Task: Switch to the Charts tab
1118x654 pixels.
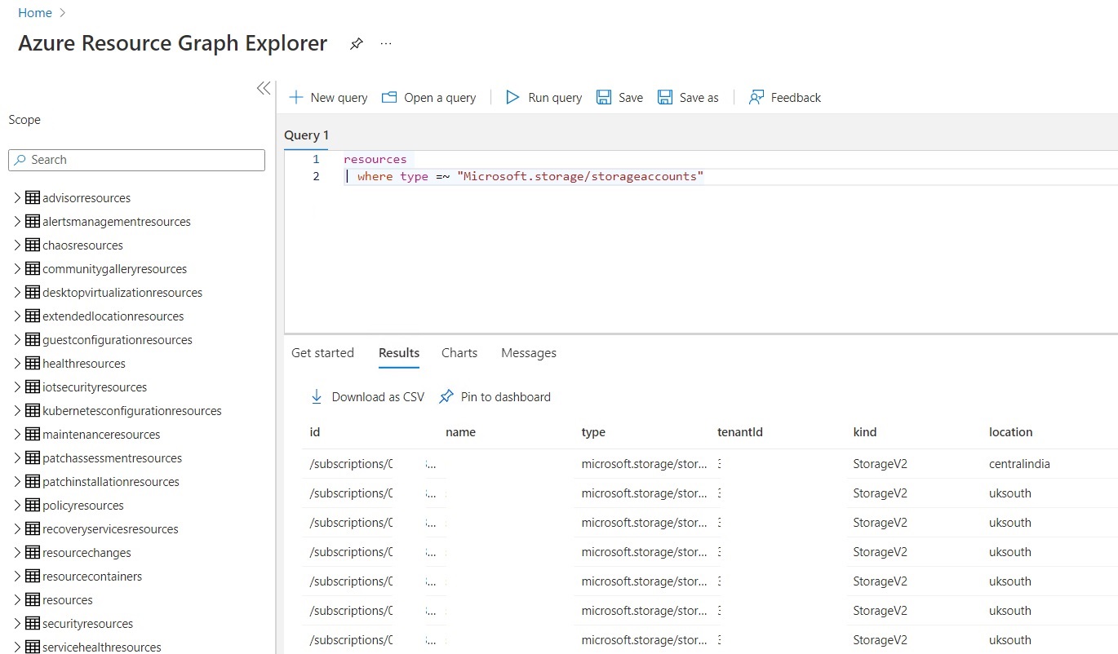Action: [x=459, y=353]
